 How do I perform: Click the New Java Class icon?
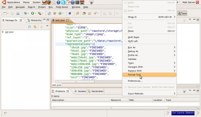tap(60, 13)
